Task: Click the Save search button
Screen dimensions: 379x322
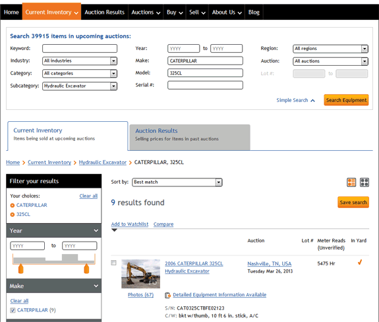Action: [x=353, y=202]
